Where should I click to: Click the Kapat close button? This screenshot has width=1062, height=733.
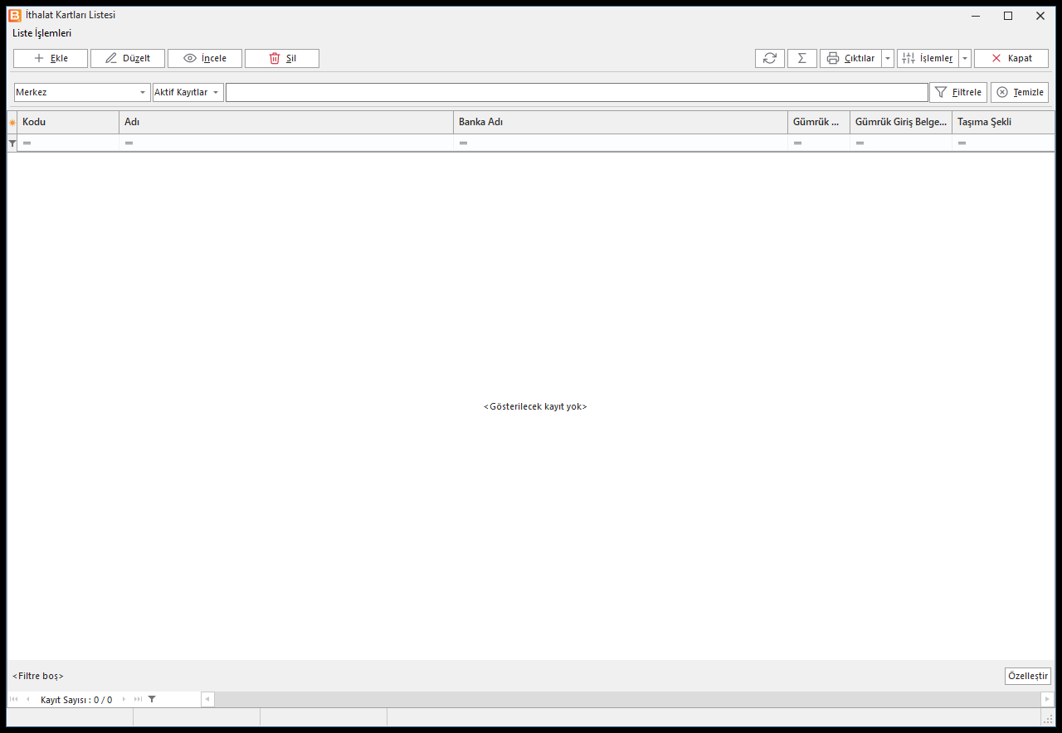(x=1011, y=58)
